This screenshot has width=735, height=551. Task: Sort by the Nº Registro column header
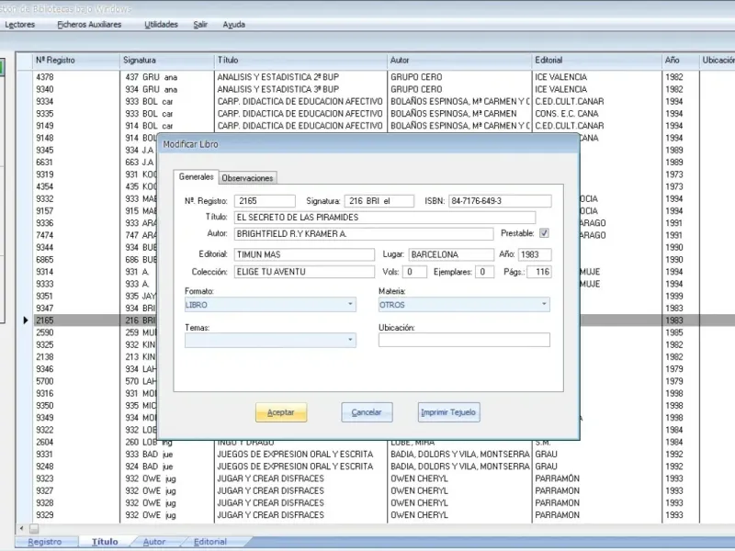pyautogui.click(x=76, y=60)
